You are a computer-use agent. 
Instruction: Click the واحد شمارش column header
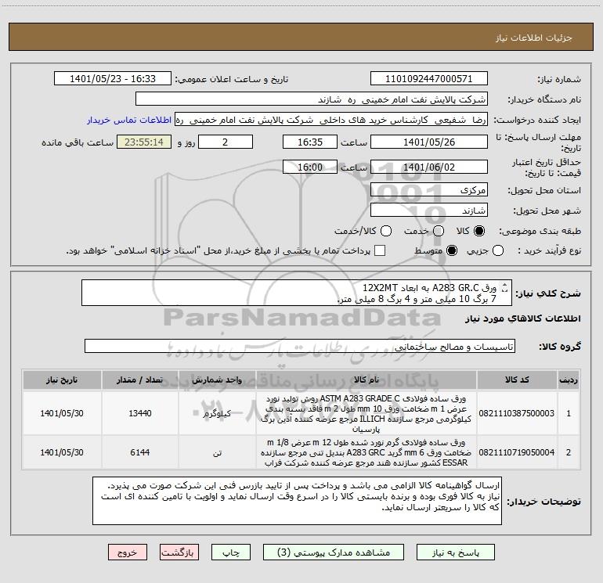pyautogui.click(x=217, y=380)
